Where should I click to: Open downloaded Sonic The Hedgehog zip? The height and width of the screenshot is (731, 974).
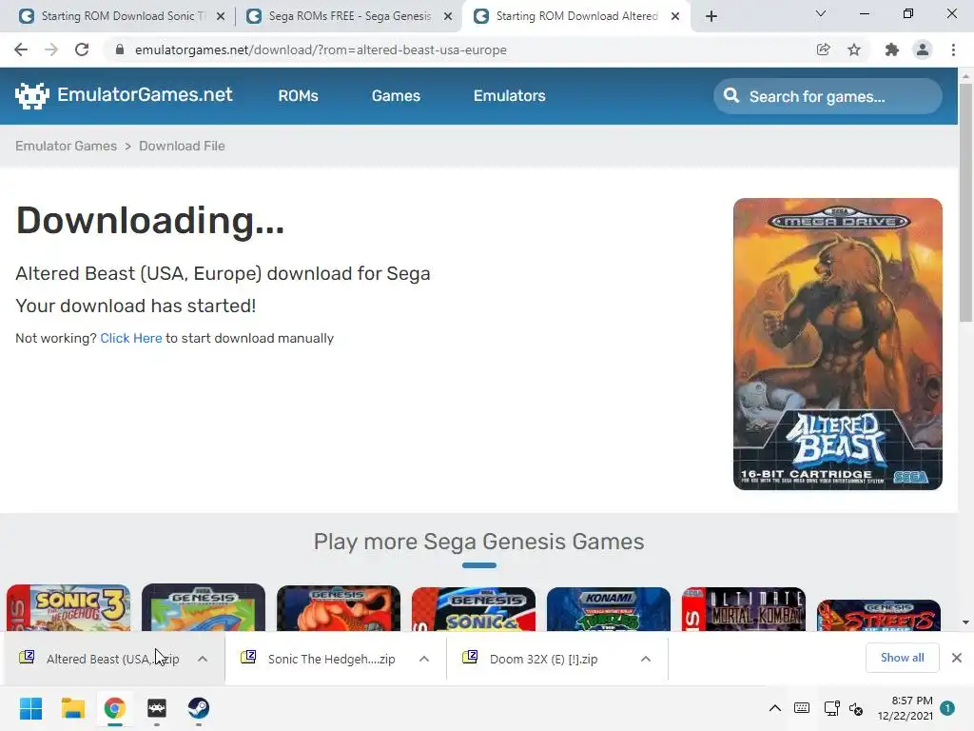pyautogui.click(x=318, y=659)
